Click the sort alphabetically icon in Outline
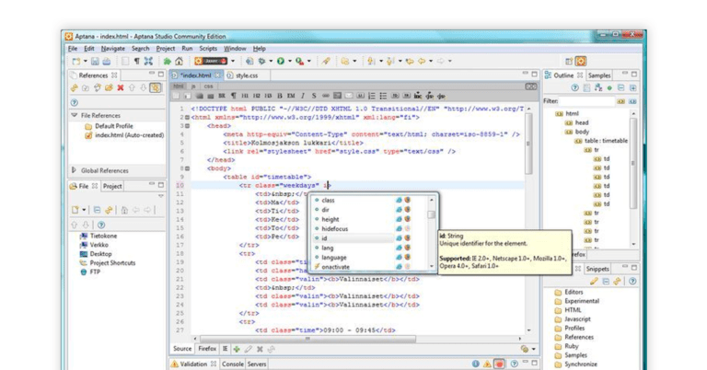Screen dimensions: 707x370 tap(597, 87)
